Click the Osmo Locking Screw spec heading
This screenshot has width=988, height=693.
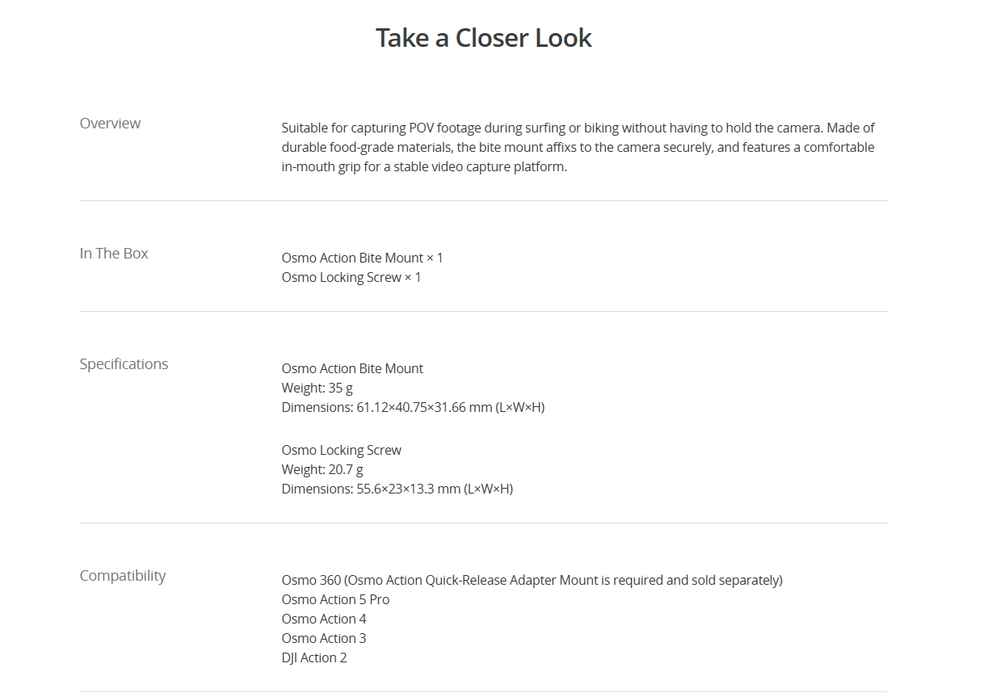click(341, 450)
